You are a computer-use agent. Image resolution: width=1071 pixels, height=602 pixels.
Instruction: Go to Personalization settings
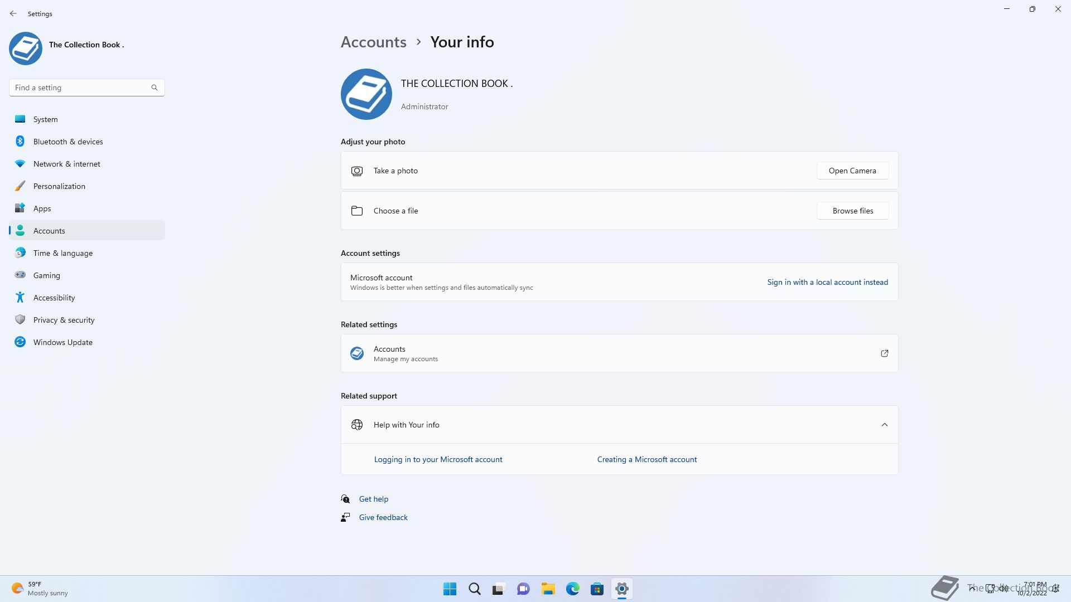click(x=87, y=186)
